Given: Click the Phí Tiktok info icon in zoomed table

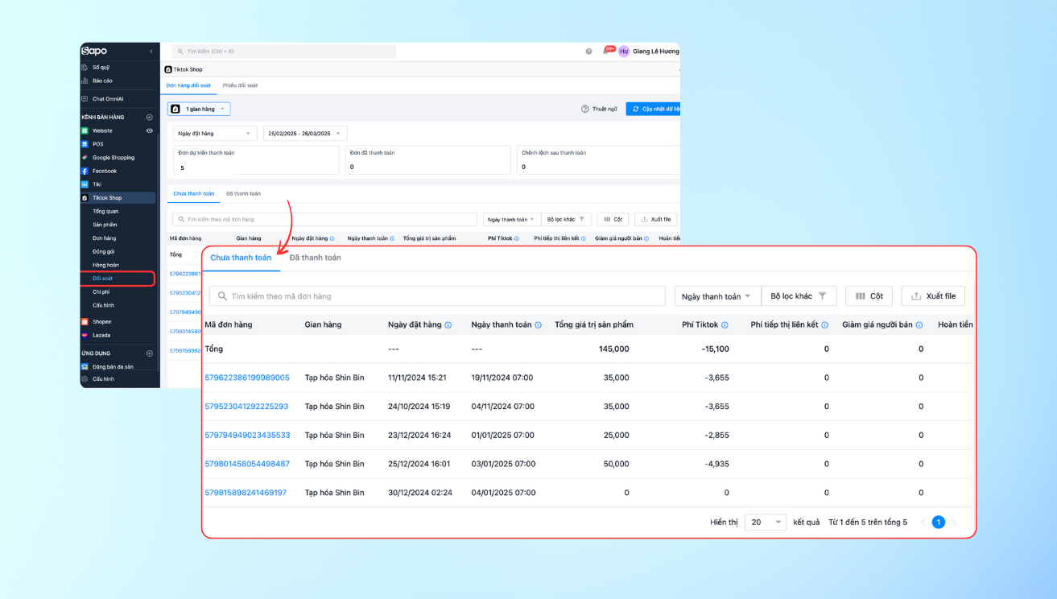Looking at the screenshot, I should (x=725, y=325).
